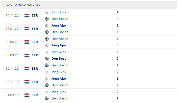View score 5 for Jong Ajax on 08.11.19
This screenshot has width=178, height=103.
[118, 79]
